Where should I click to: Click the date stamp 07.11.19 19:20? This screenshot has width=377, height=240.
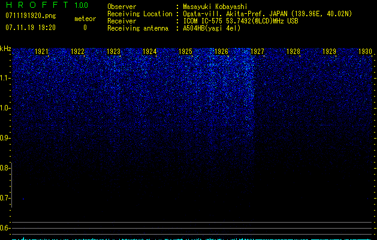(31, 28)
